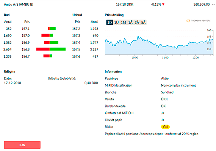Click bid quantity 1.082
The image size is (216, 151).
pos(8,43)
